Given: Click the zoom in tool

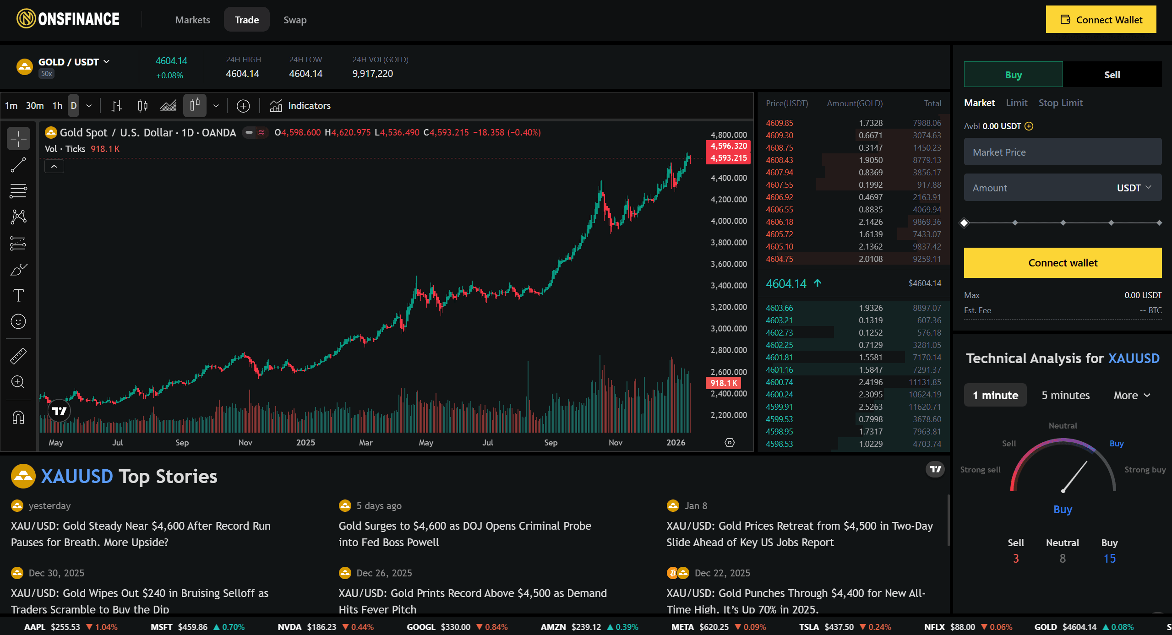Looking at the screenshot, I should click(18, 382).
